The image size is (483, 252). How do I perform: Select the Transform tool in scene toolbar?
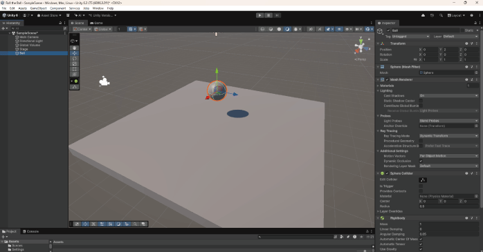[x=74, y=74]
